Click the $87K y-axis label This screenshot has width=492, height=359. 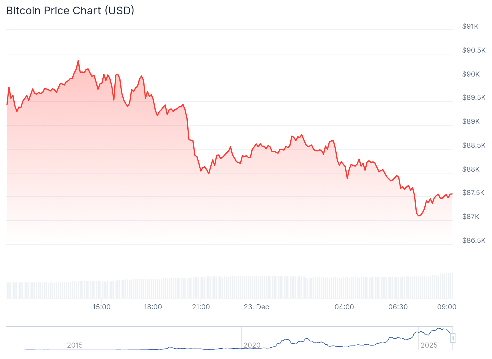click(x=471, y=217)
